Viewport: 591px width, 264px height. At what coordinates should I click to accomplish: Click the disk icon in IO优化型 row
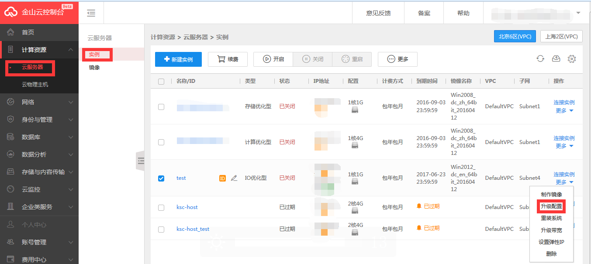point(356,182)
